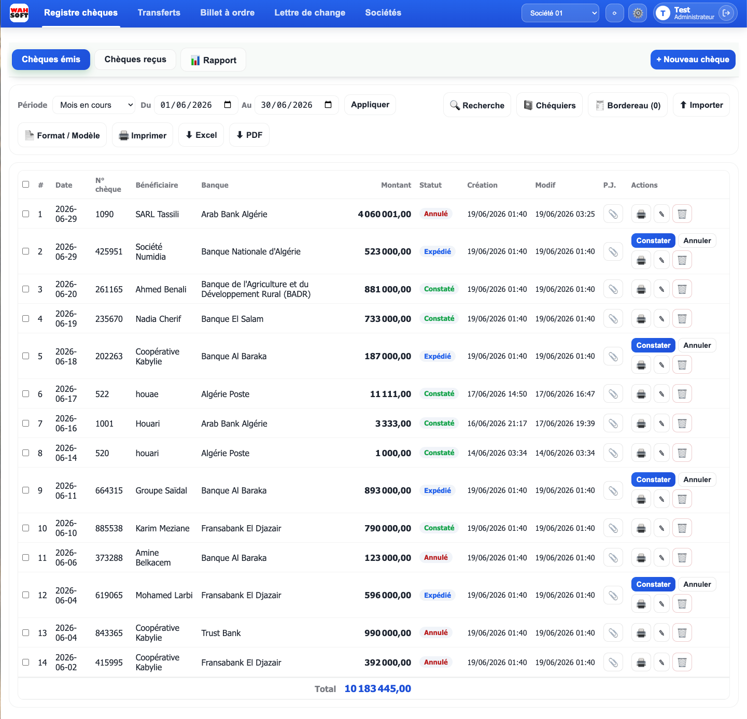The width and height of the screenshot is (747, 719).
Task: Delete the Karim Meziane cheque row
Action: point(682,528)
